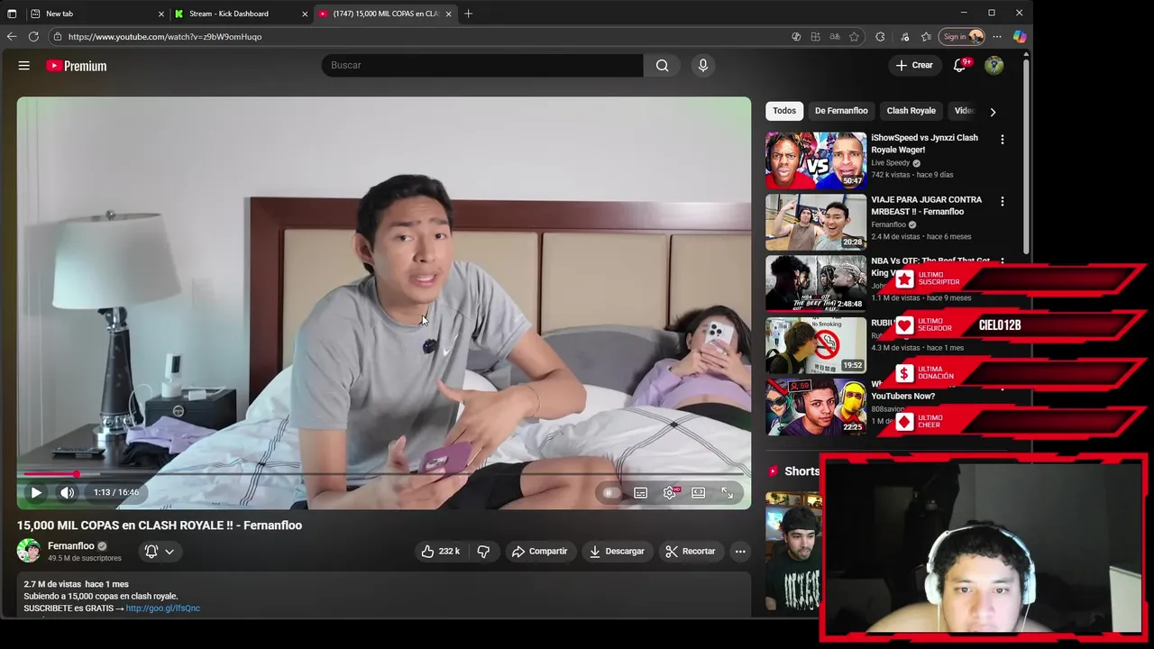Open Fernanfloo channel avatar
1154x649 pixels.
pos(29,551)
